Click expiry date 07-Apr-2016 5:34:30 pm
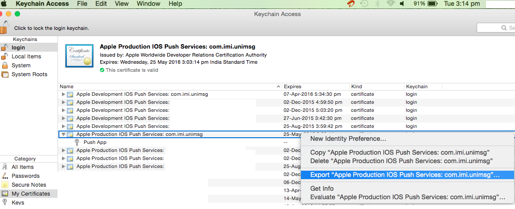 point(313,94)
